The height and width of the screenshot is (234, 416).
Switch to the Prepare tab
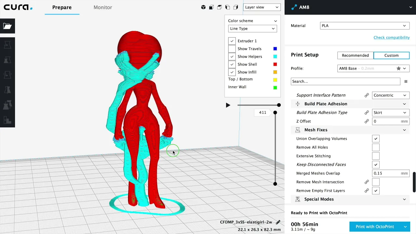pyautogui.click(x=62, y=7)
